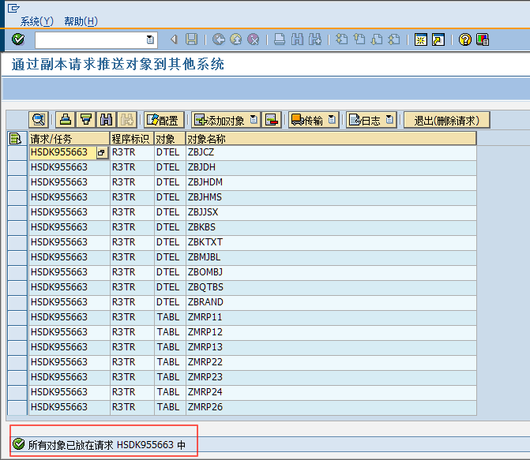
Task: Click the 传输 truck button
Action: (x=307, y=120)
